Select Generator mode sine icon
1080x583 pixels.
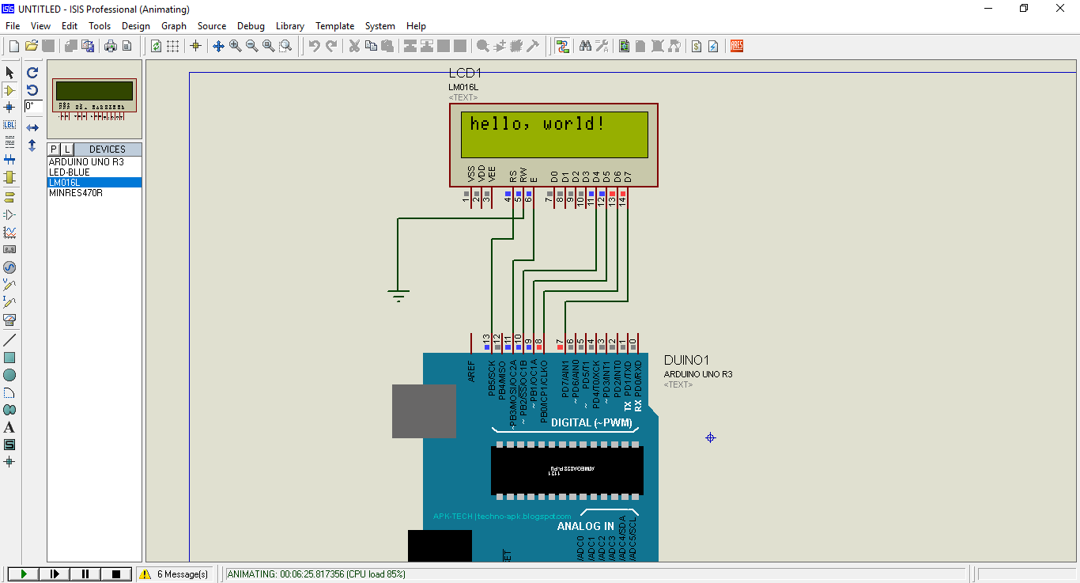(9, 267)
